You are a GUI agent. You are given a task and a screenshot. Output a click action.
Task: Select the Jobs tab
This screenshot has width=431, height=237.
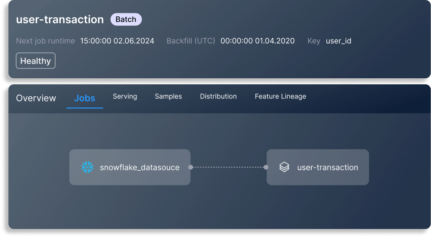point(85,98)
